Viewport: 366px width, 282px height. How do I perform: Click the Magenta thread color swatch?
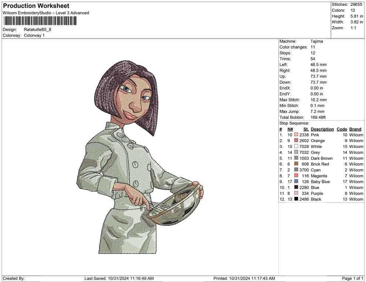(x=296, y=175)
